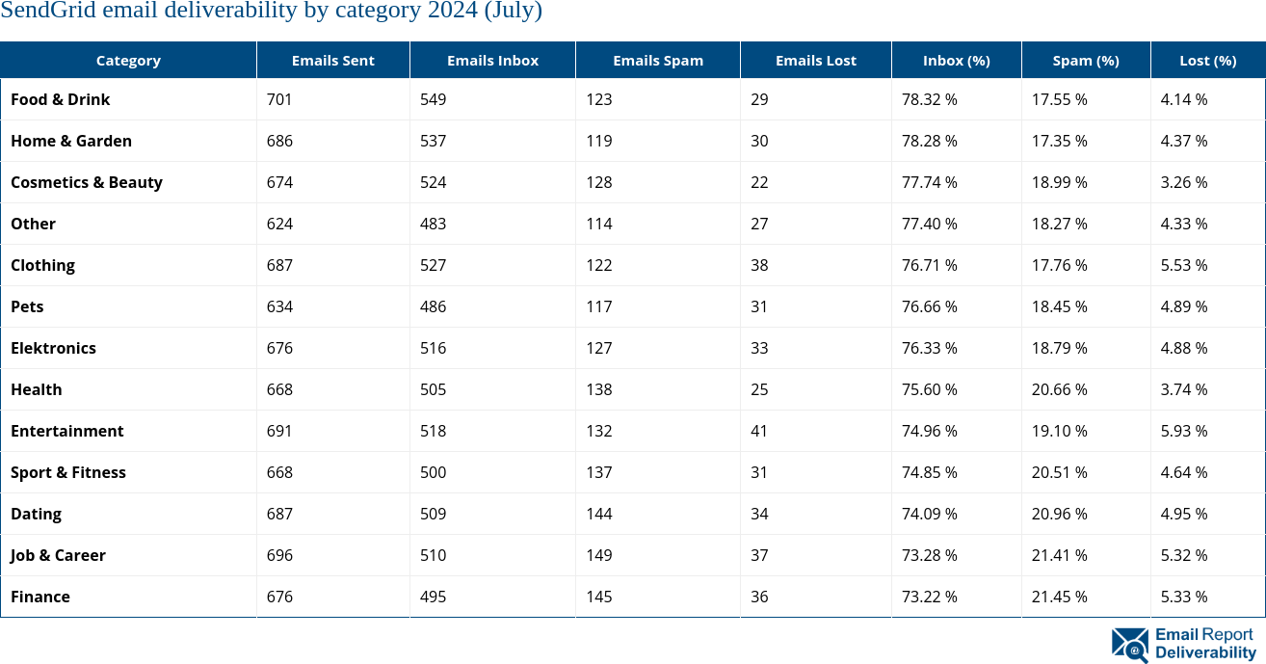Click the 549 emails inbox value
1266x664 pixels.
tap(434, 99)
